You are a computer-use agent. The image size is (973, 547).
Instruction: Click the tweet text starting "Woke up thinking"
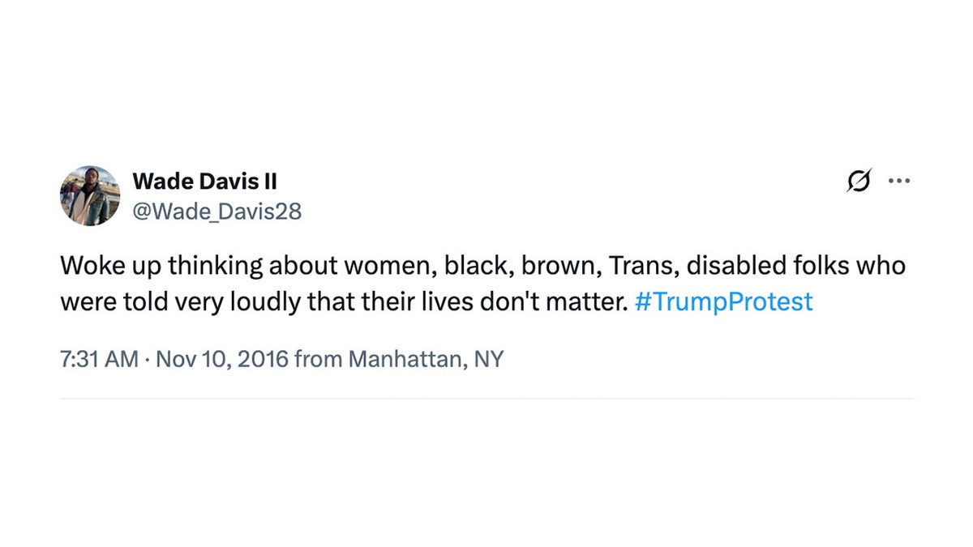[x=324, y=266]
